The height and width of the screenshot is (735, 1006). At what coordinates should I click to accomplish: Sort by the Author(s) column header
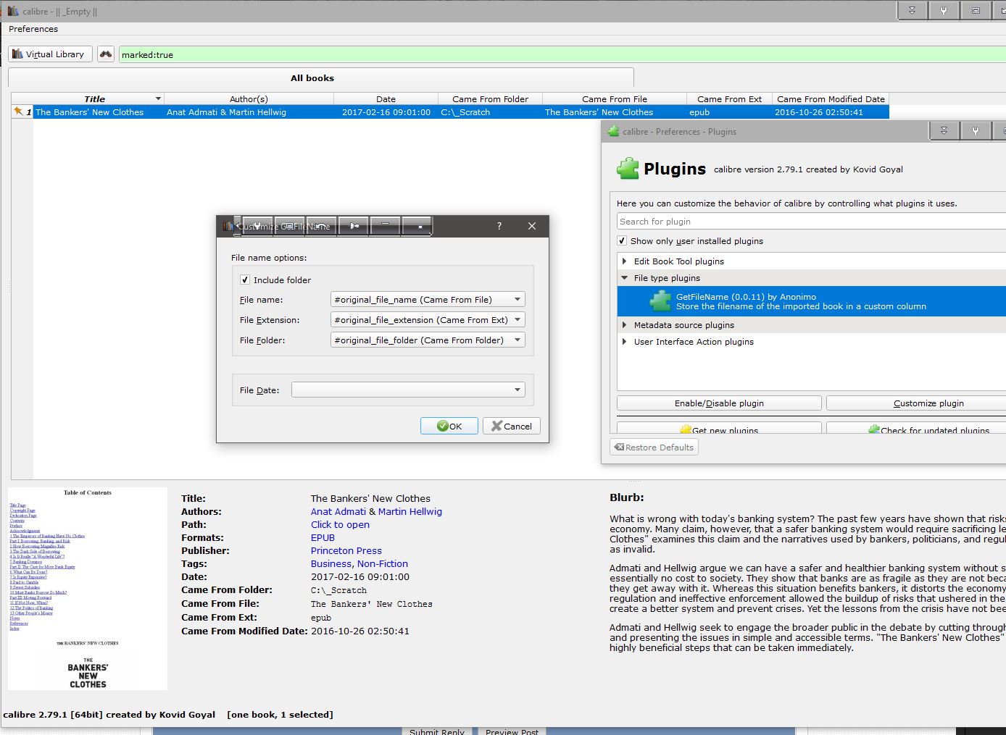coord(249,99)
